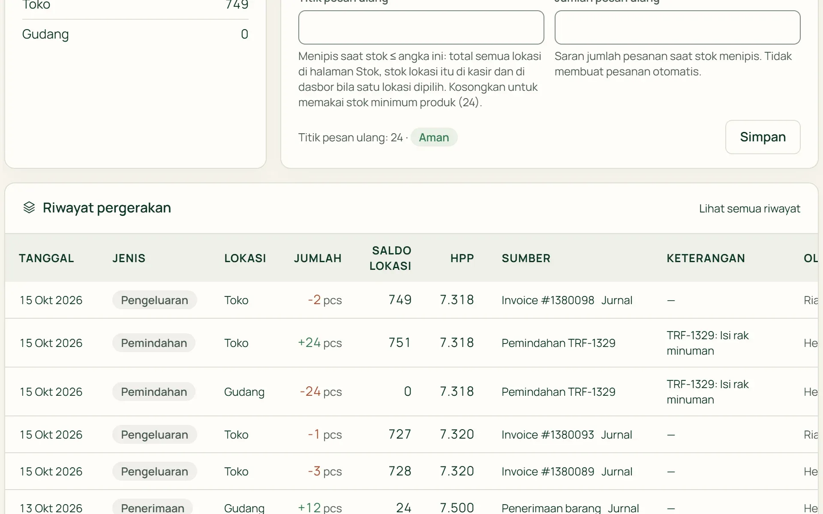The image size is (823, 514).
Task: Click the JENIS column header
Action: pyautogui.click(x=129, y=258)
